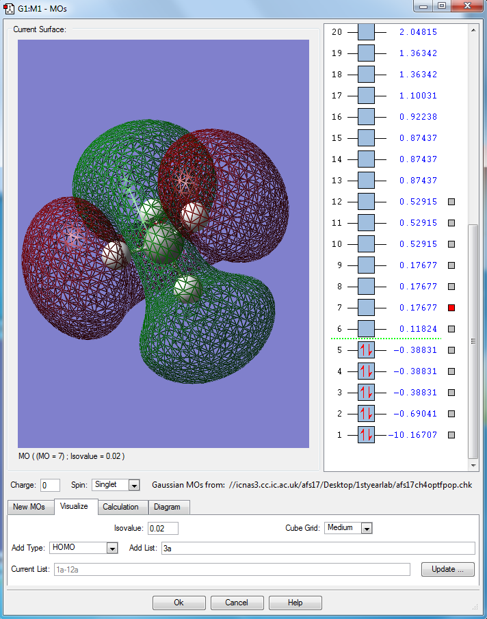
Task: Select occupied orbital 1 electron box
Action: pos(366,435)
